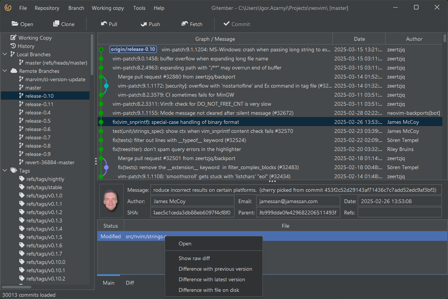Click the Gitember logo icon
Screen dimensions: 448x299
8,8
